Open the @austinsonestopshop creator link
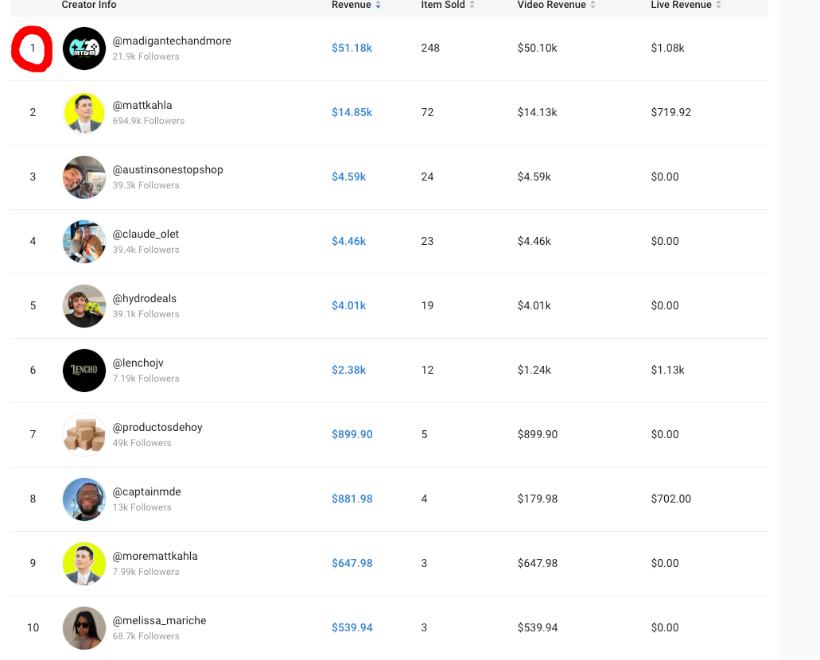The height and width of the screenshot is (660, 820). [168, 169]
